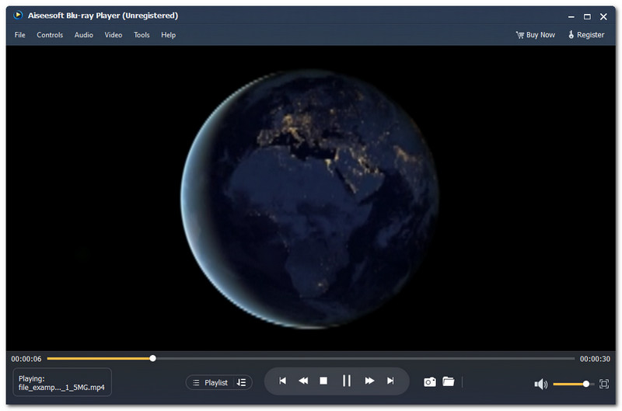Skip to the next track
Image resolution: width=622 pixels, height=411 pixels.
click(390, 381)
